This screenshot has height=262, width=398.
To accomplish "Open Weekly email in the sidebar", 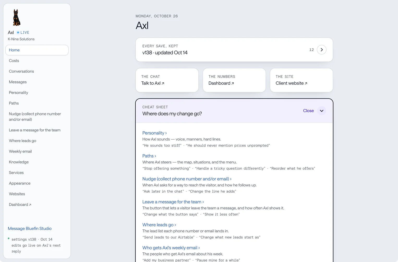I will coord(37,151).
